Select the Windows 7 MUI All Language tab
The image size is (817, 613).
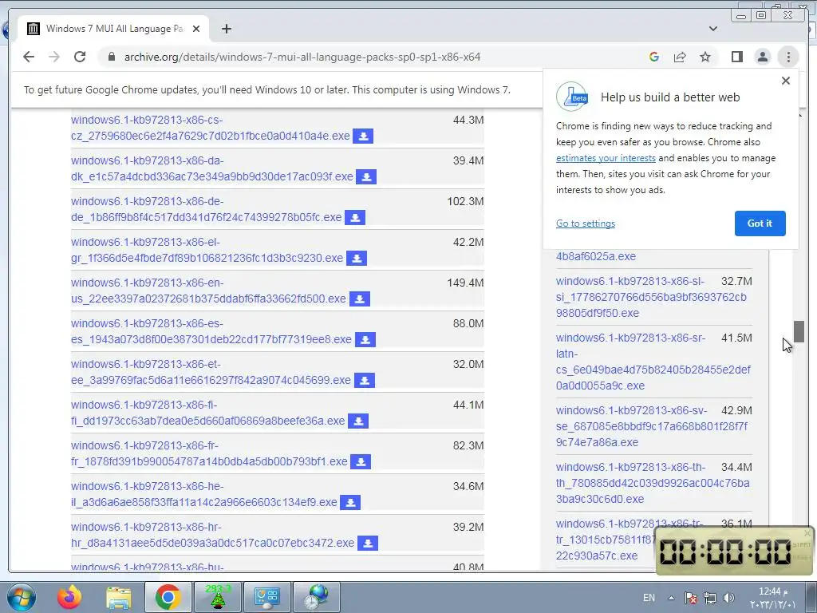tap(113, 29)
